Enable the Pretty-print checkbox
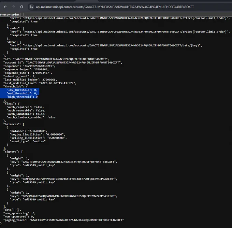 pos(22,15)
